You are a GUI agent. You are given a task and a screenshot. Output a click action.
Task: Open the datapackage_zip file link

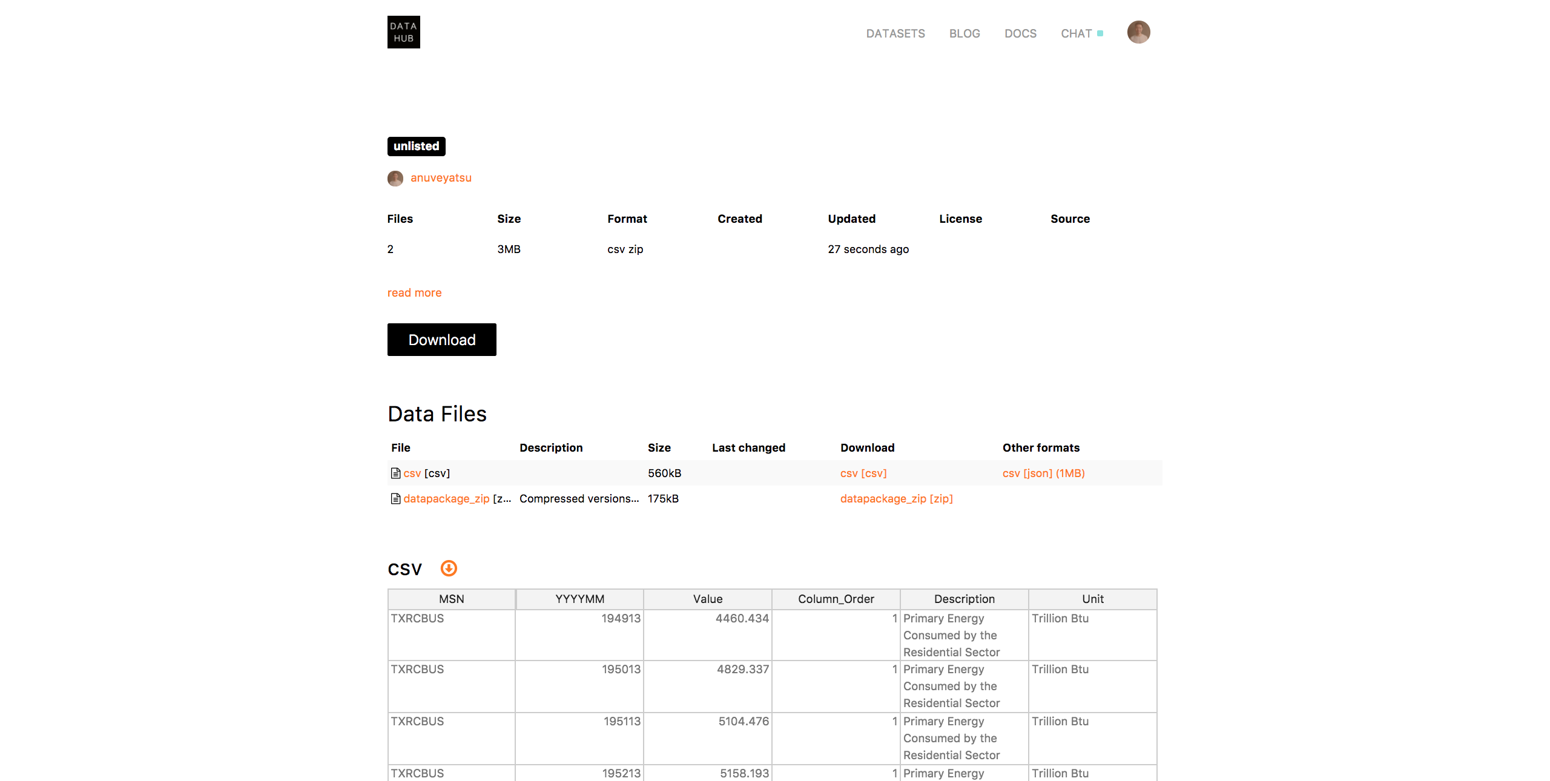[446, 499]
